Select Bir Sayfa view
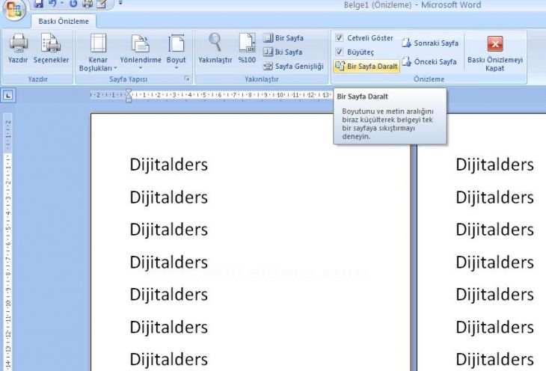 click(x=283, y=38)
